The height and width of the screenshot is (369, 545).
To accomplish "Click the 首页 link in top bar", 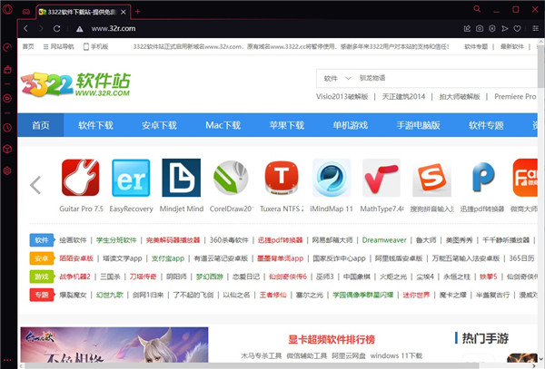I will coord(28,46).
